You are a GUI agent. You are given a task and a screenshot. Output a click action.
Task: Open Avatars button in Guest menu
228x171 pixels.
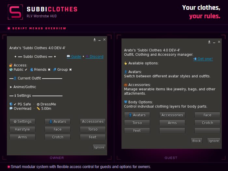click(137, 115)
